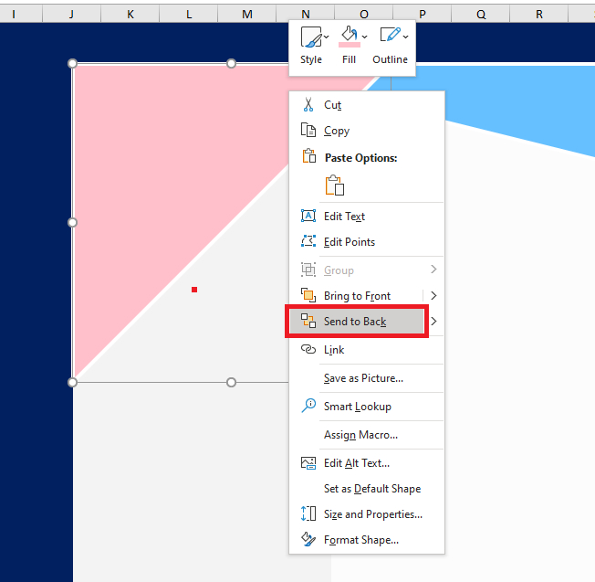Click the Edit Alt Text picture icon
This screenshot has width=595, height=582.
(x=308, y=463)
